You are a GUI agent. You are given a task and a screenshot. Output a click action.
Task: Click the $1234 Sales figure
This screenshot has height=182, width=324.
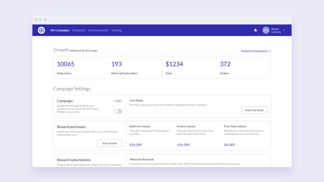pyautogui.click(x=174, y=64)
